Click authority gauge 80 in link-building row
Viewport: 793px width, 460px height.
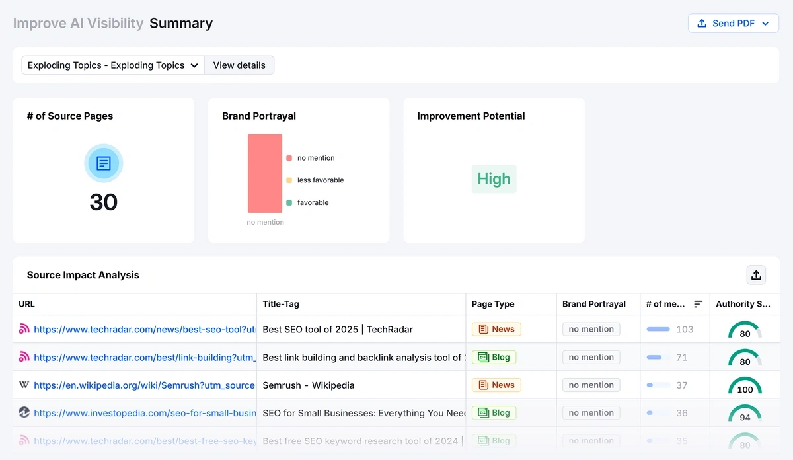745,357
